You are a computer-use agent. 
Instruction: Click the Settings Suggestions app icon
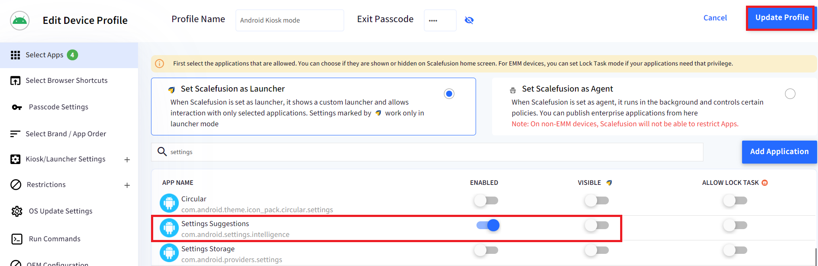pyautogui.click(x=169, y=228)
